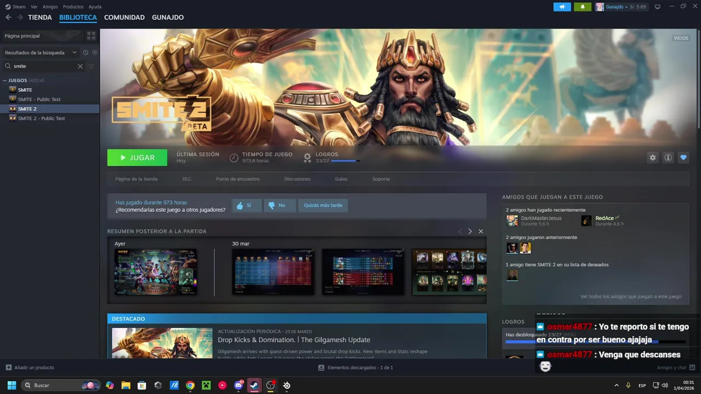Open the Ver menu
701x394 pixels.
point(34,7)
